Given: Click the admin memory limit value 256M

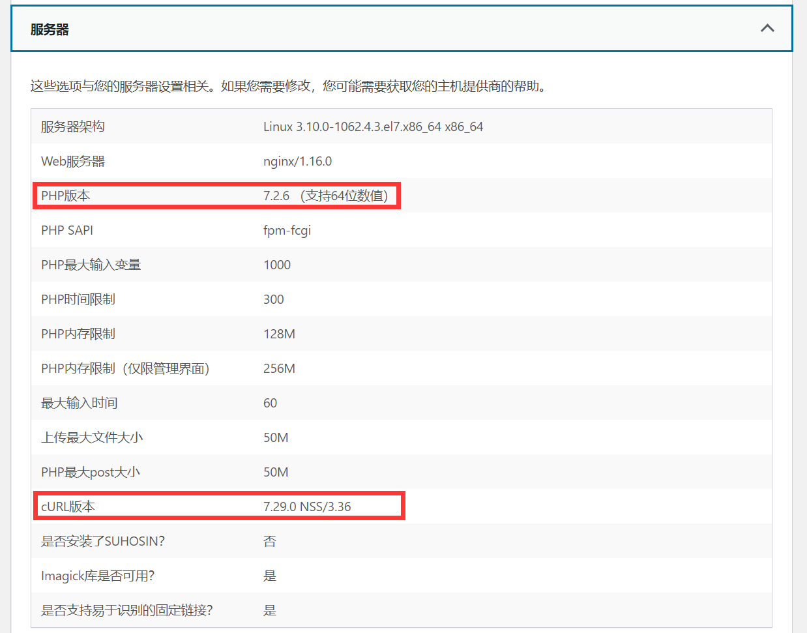Looking at the screenshot, I should (x=279, y=368).
